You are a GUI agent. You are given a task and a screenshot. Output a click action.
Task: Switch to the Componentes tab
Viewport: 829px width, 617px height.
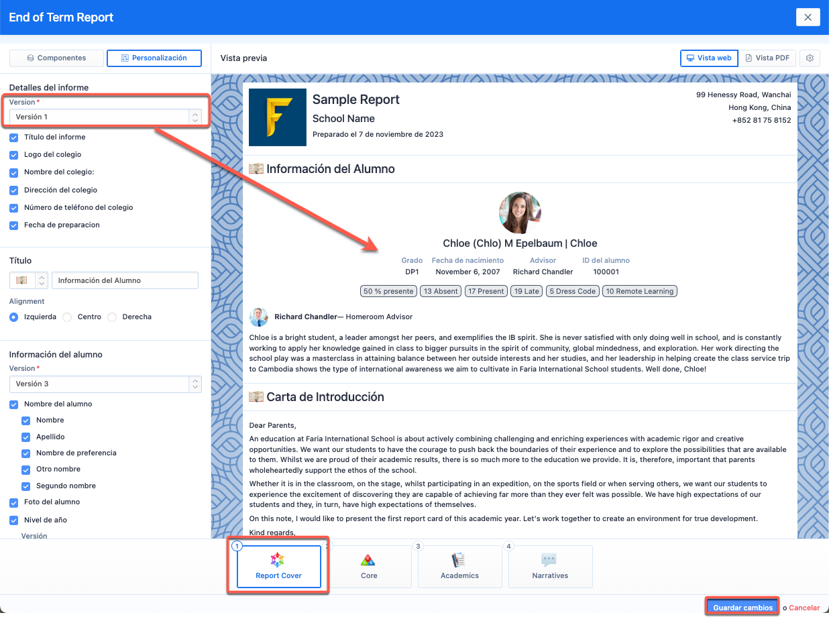[x=57, y=58]
